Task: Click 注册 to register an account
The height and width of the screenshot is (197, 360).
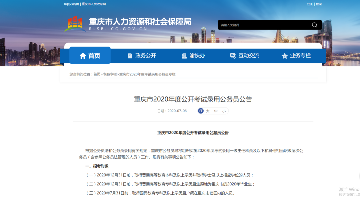Action: click(310, 4)
